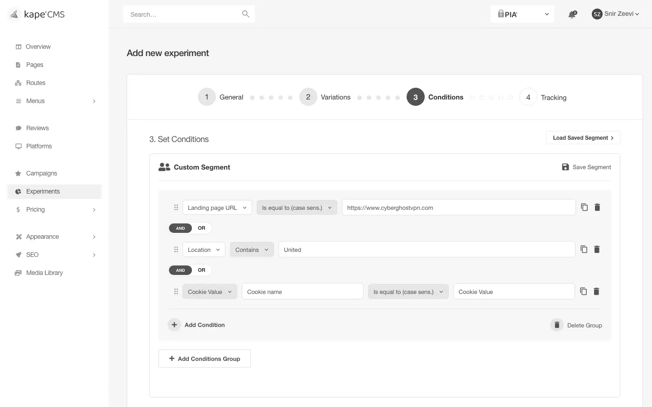Click the Menus hamburger icon
The width and height of the screenshot is (652, 407).
(19, 101)
